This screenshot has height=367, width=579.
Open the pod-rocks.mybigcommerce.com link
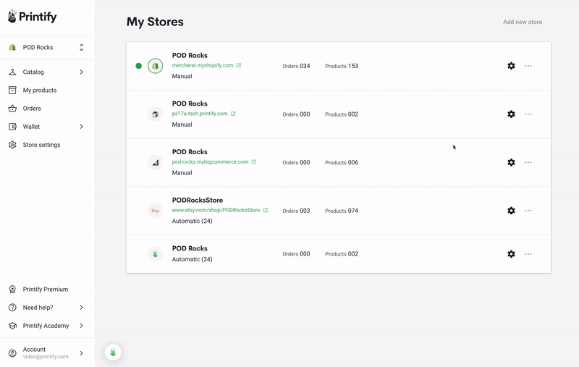click(x=210, y=161)
